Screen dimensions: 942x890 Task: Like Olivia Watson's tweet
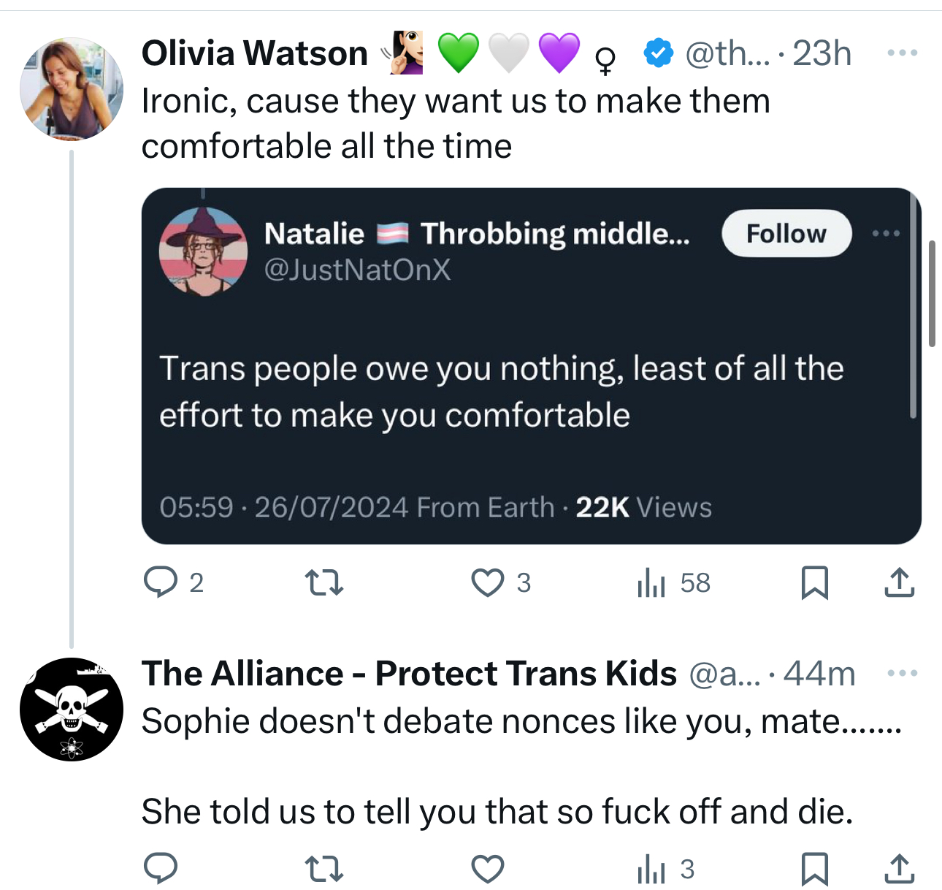pos(488,582)
